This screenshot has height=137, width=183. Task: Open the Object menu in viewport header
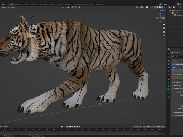click(13, 7)
